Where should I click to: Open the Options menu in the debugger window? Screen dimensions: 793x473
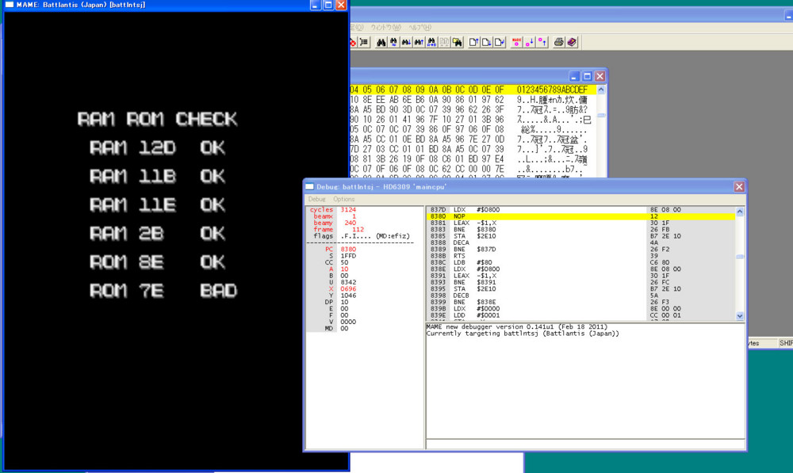[344, 199]
